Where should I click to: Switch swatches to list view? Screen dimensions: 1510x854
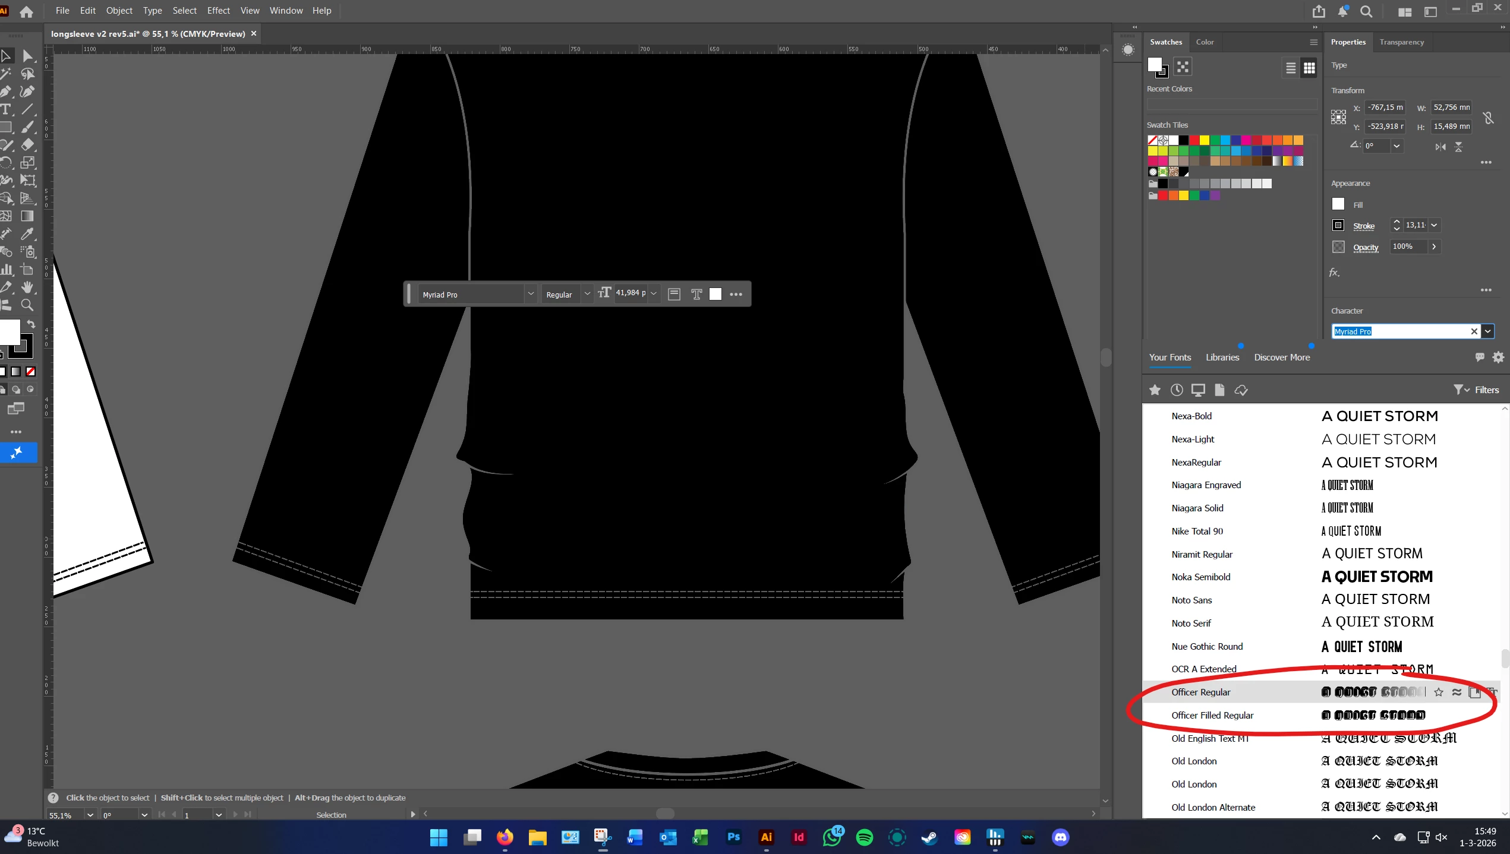[1290, 68]
